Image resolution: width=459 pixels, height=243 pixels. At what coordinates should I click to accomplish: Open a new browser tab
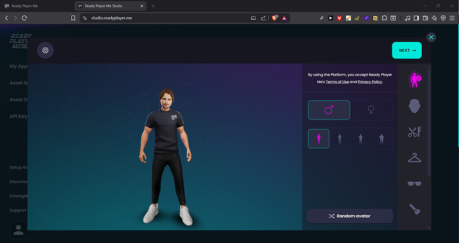[x=153, y=6]
